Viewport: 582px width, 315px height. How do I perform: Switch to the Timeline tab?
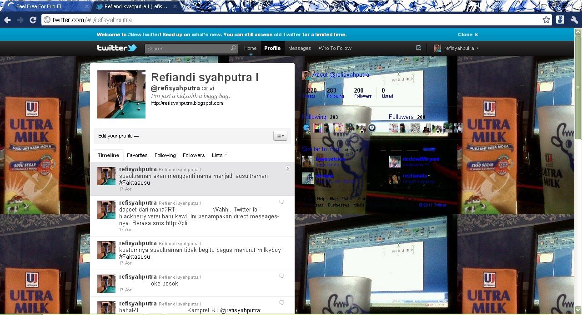[x=108, y=155]
